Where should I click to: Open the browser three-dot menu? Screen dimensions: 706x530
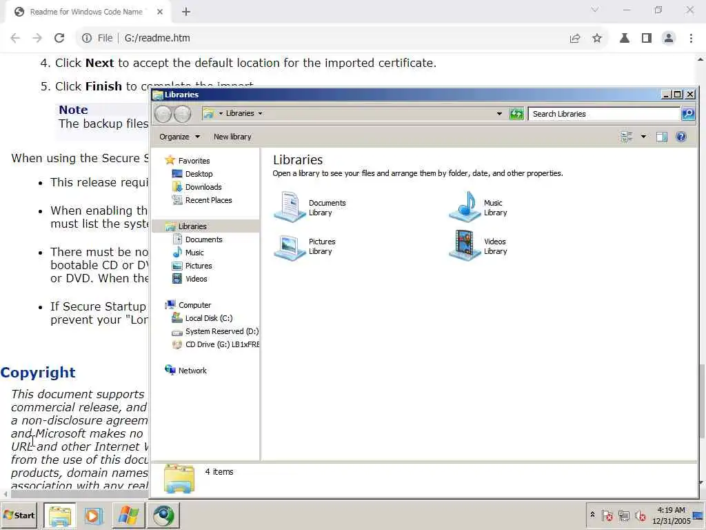(691, 39)
